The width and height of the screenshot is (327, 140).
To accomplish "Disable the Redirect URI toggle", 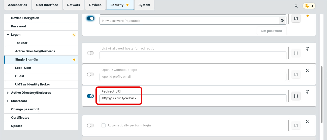I will [90, 96].
